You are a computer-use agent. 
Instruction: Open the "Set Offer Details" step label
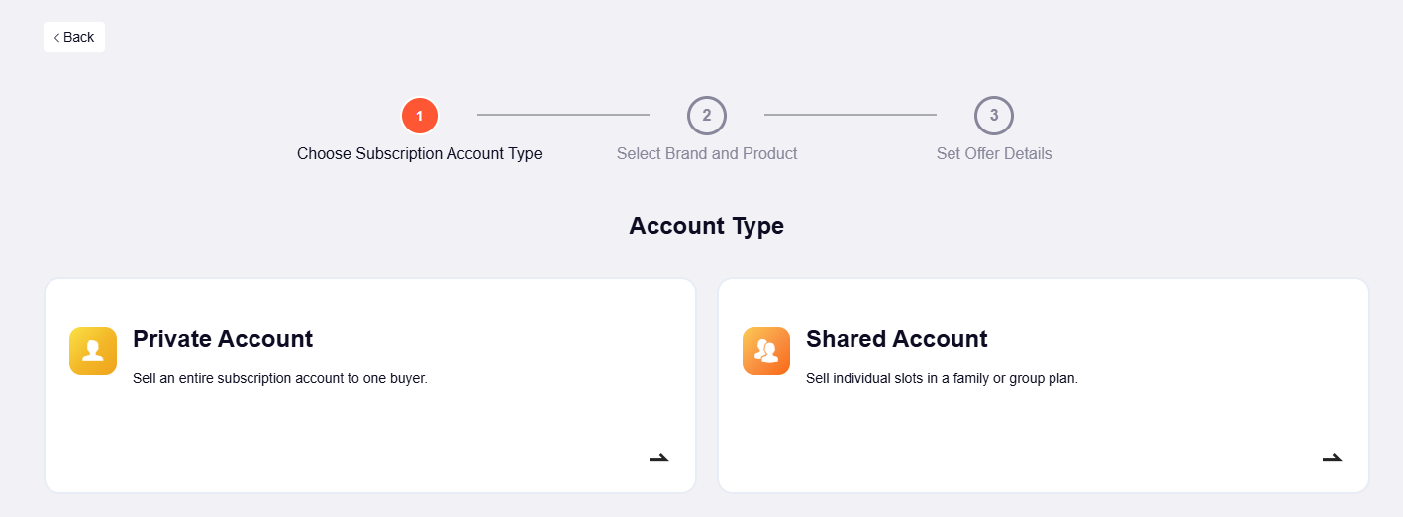pos(994,153)
